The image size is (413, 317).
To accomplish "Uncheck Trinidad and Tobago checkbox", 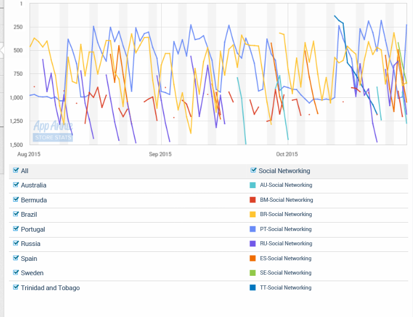I will (x=16, y=288).
